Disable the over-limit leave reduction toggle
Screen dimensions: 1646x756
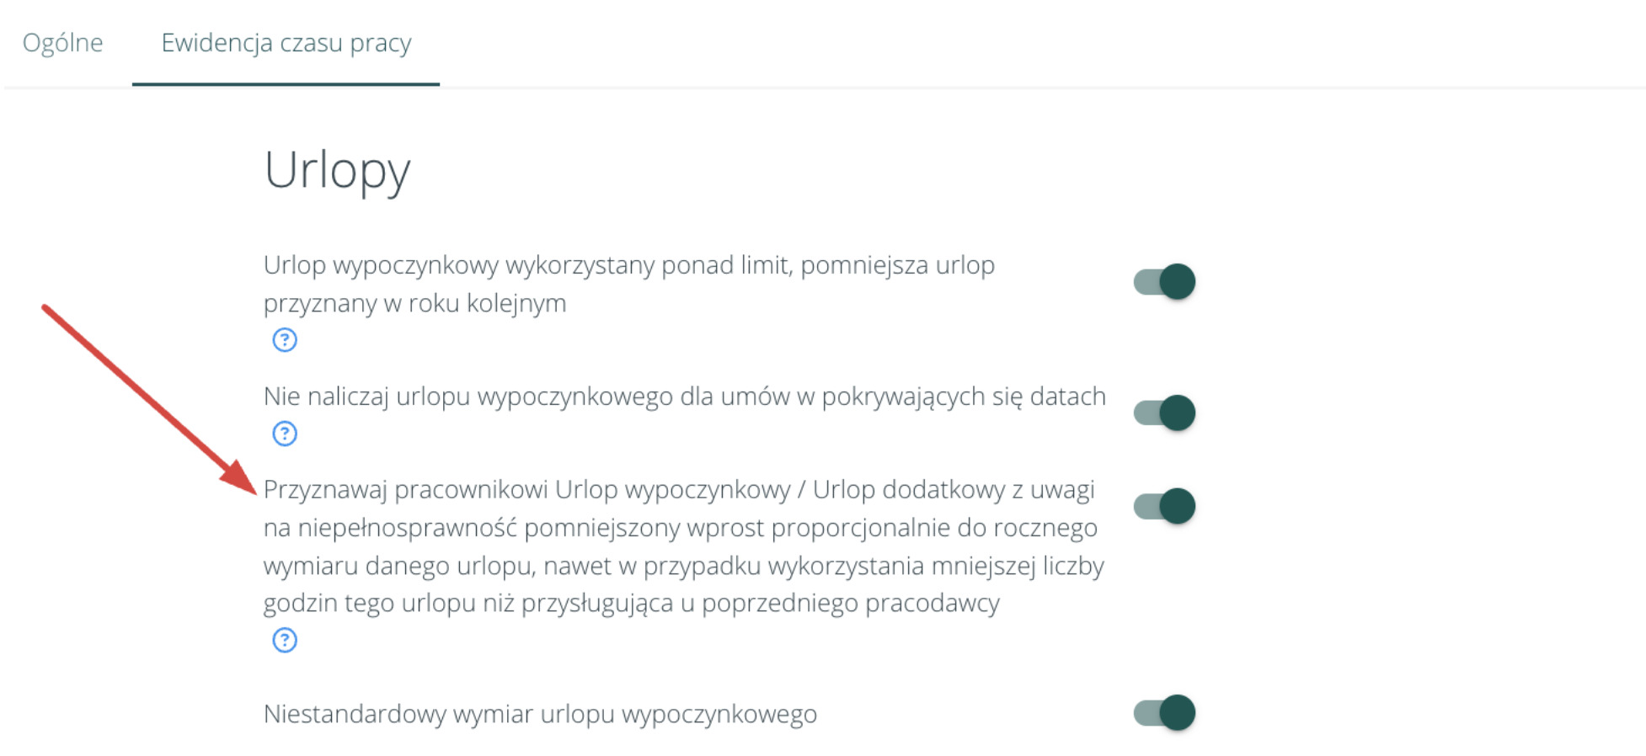pos(1164,282)
